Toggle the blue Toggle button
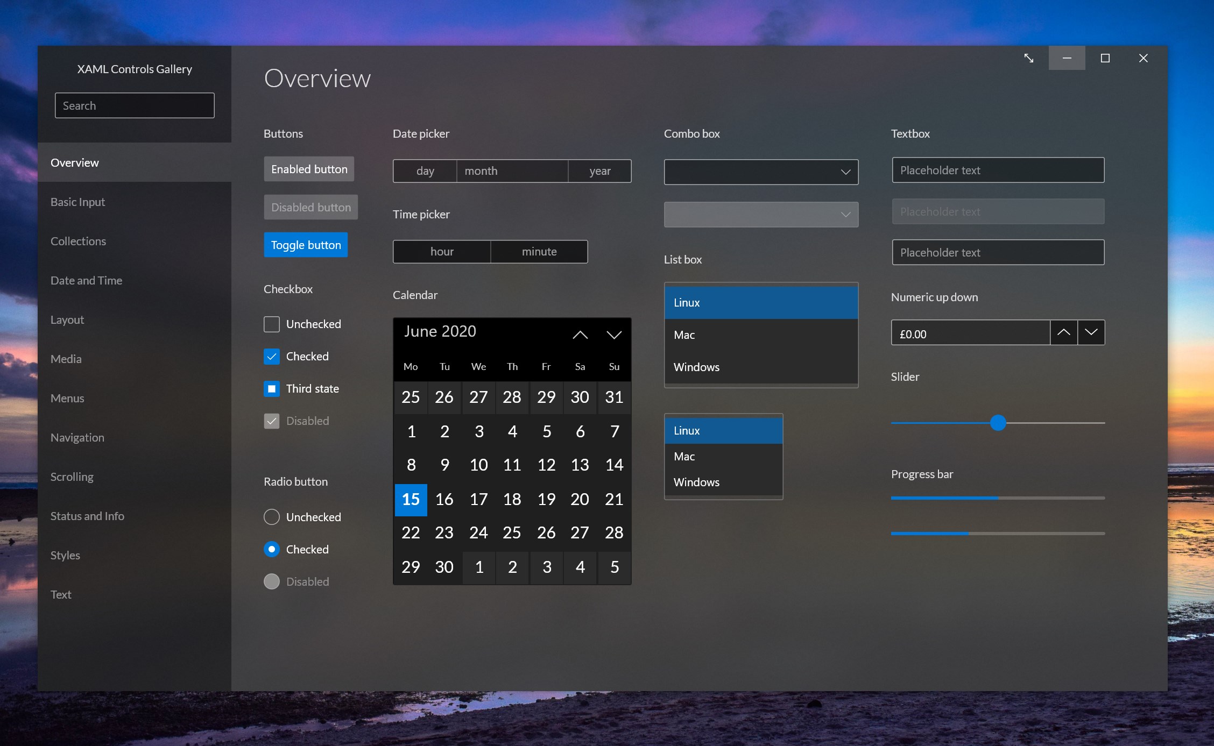This screenshot has width=1214, height=746. click(306, 245)
